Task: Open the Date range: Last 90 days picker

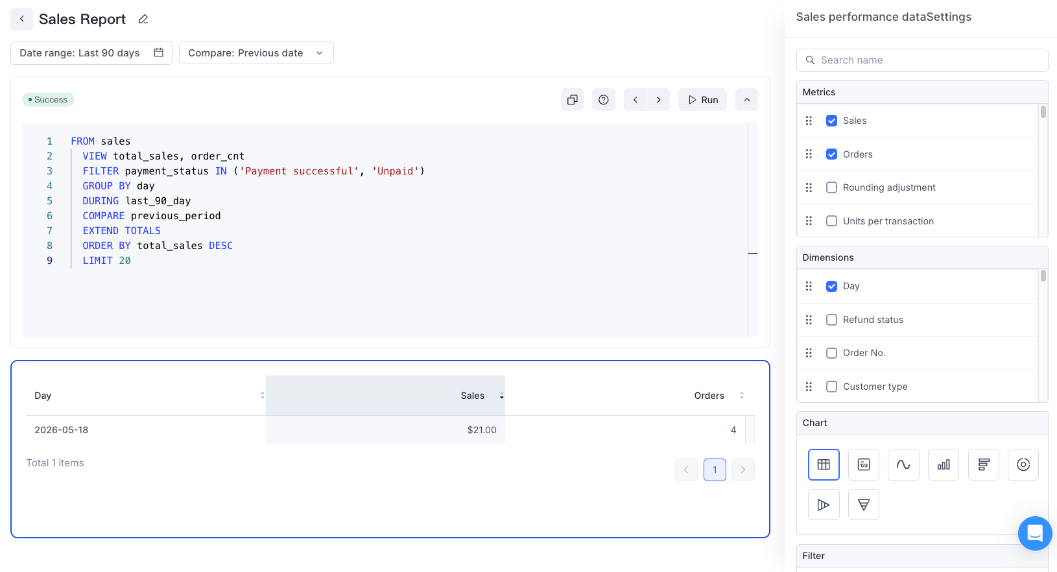Action: coord(91,53)
